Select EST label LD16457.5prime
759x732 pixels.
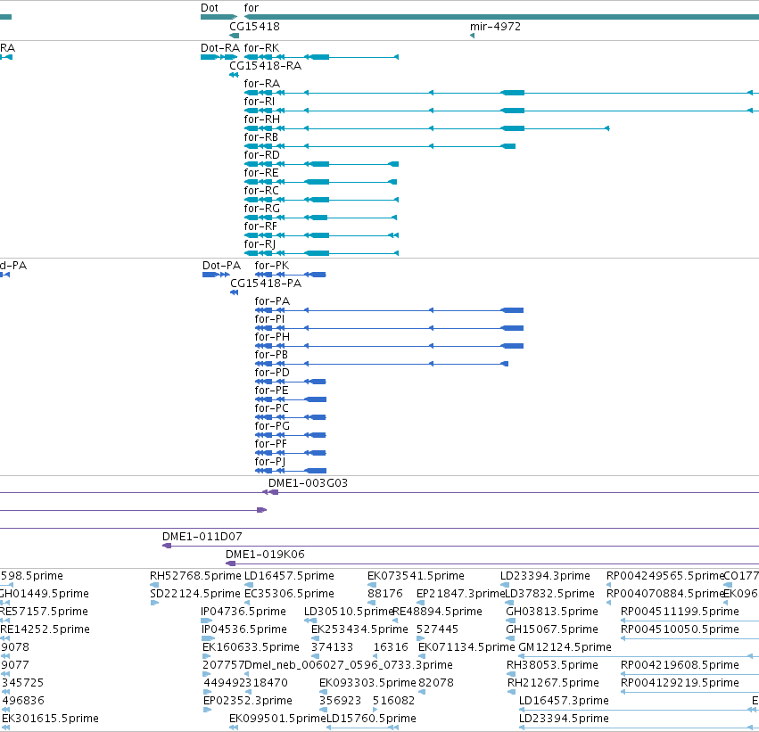coord(289,576)
